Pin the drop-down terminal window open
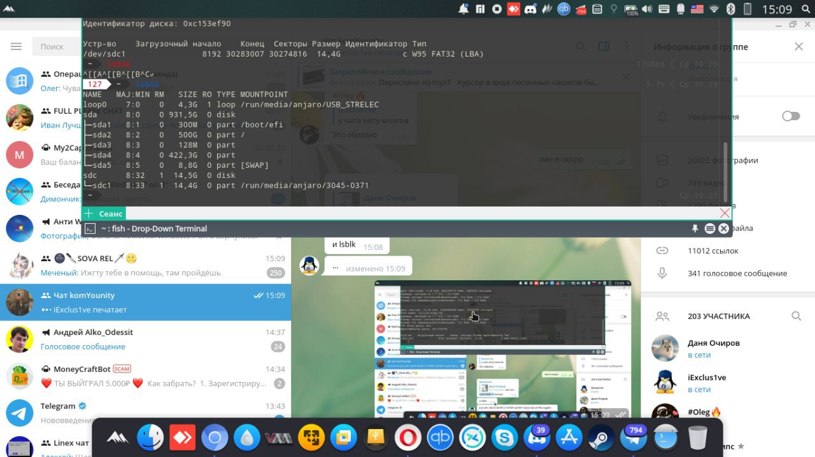The image size is (815, 457). tap(695, 229)
